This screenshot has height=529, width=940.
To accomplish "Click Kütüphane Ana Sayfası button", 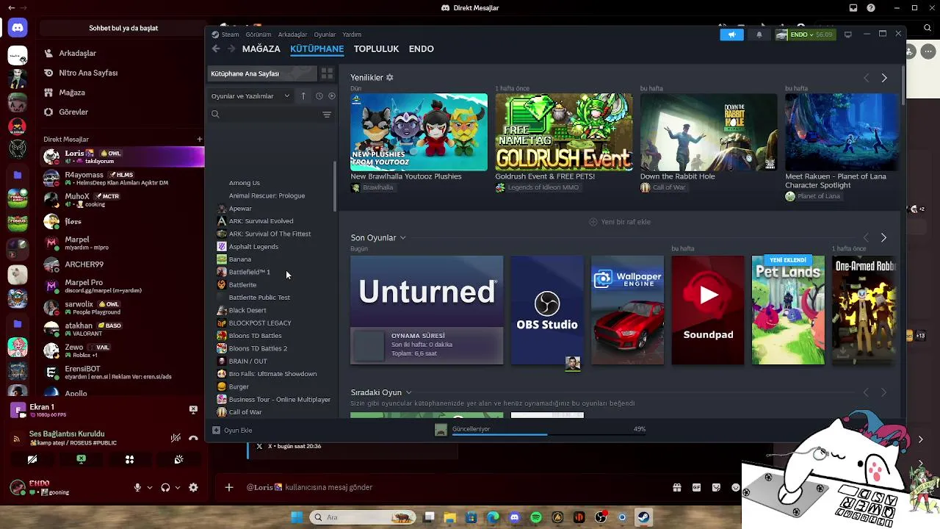I will [x=261, y=73].
